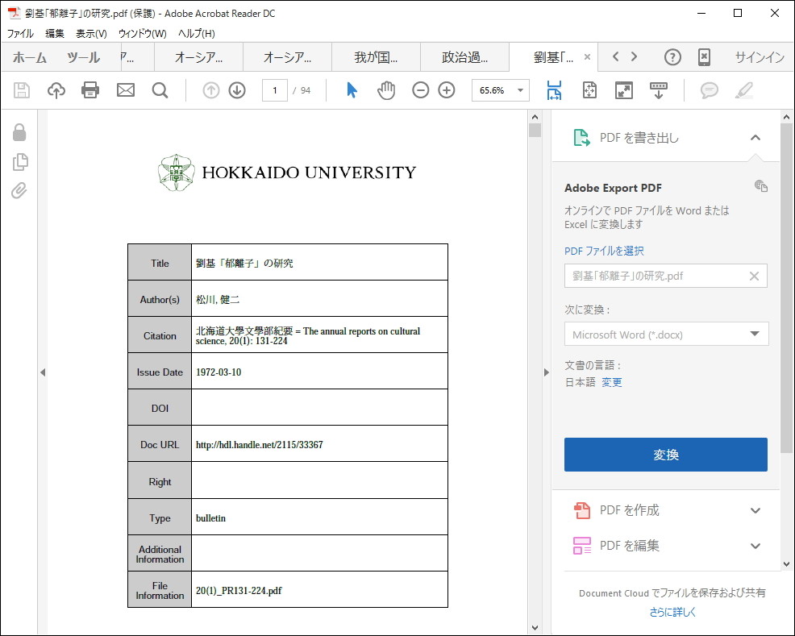Click the zoom in plus icon

(447, 90)
